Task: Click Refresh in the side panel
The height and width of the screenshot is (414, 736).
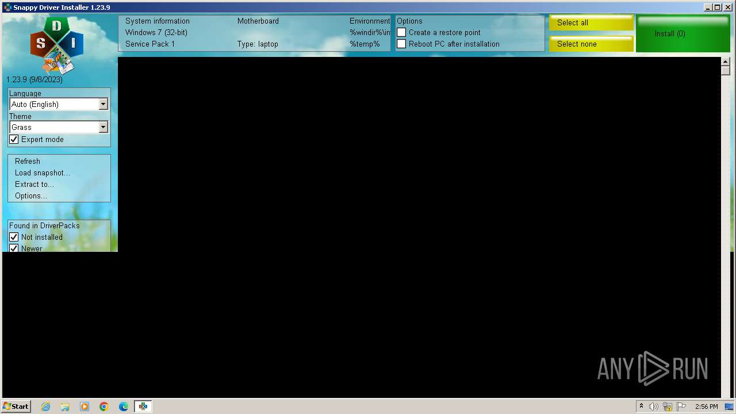Action: (28, 161)
